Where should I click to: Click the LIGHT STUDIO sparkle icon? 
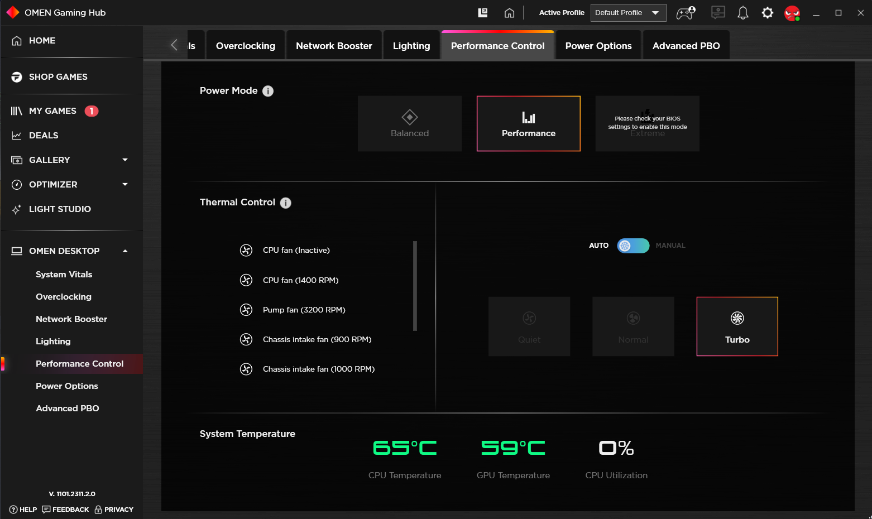(x=17, y=209)
